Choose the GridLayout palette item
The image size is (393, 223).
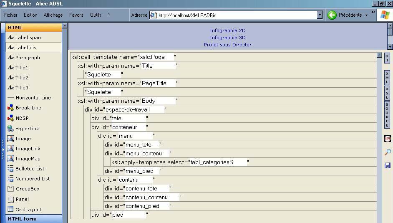coord(28,210)
